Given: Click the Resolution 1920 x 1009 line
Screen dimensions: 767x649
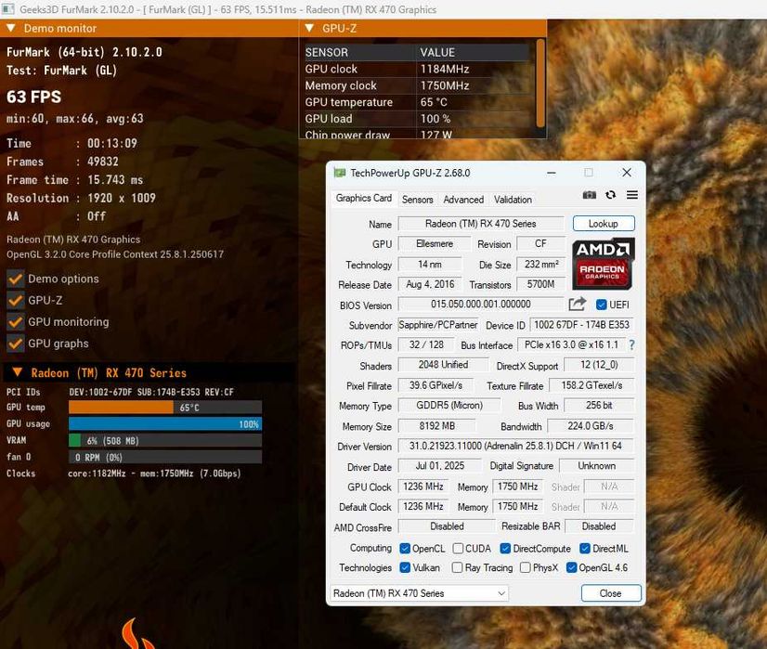Looking at the screenshot, I should pyautogui.click(x=81, y=198).
